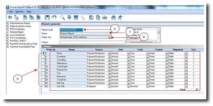Open search with the magnifying glass icon

point(62,17)
